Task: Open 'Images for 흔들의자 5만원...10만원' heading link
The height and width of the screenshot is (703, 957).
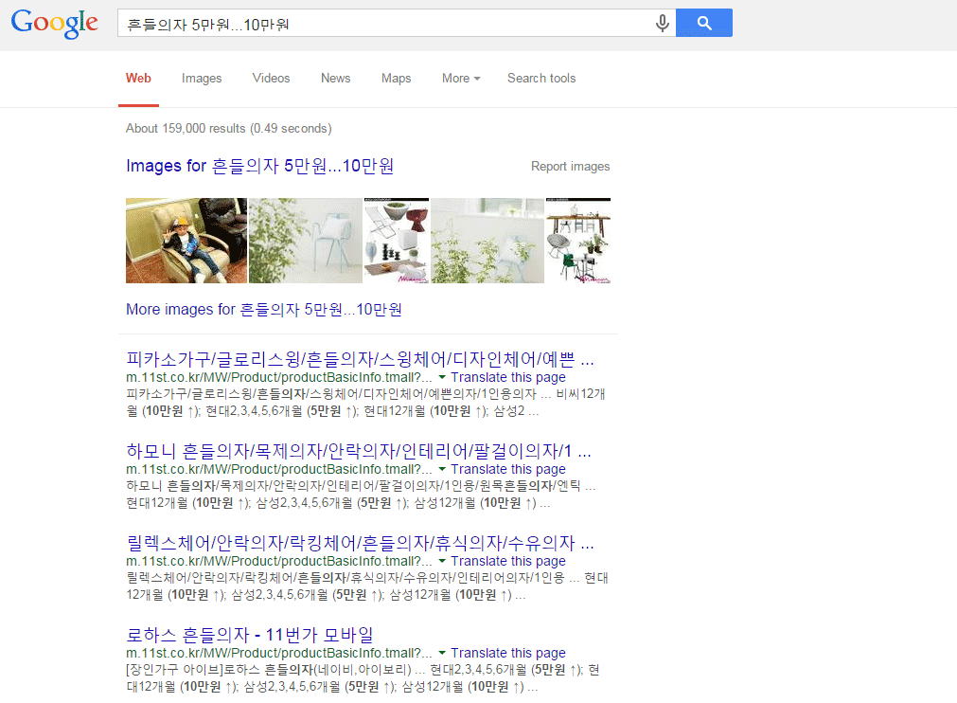Action: (260, 166)
